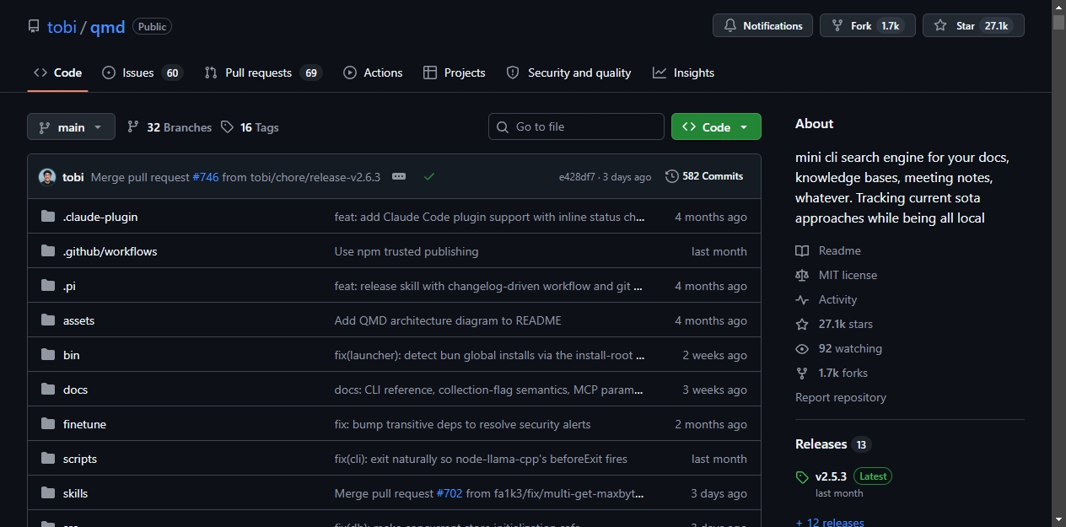
Task: Open commit hash e428df7
Action: click(577, 177)
